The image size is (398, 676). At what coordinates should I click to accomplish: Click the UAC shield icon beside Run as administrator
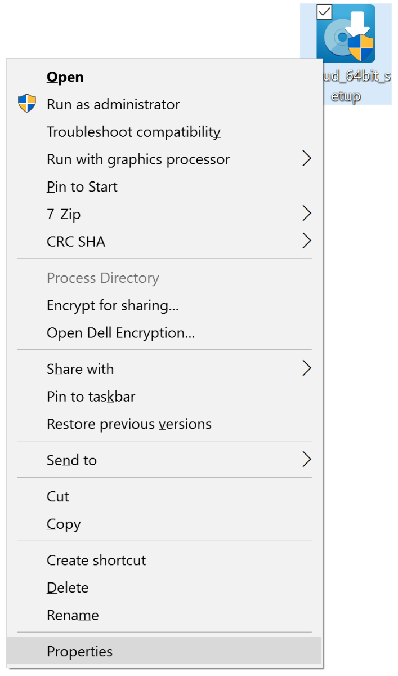tap(26, 104)
